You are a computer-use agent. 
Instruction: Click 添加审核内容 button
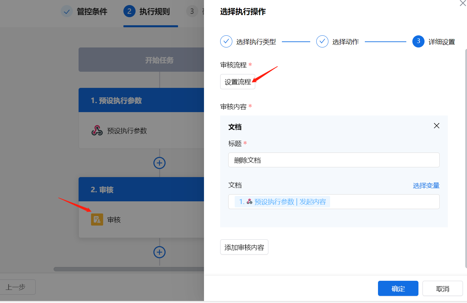[244, 247]
